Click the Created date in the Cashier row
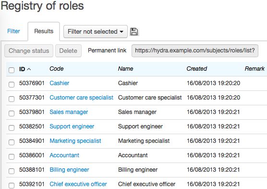This screenshot has height=189, width=267. click(213, 83)
